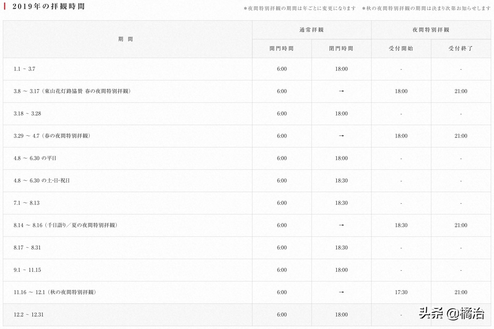
Task: Click 6:00 opening time for 12.2 ~ 12.31
Action: point(282,315)
